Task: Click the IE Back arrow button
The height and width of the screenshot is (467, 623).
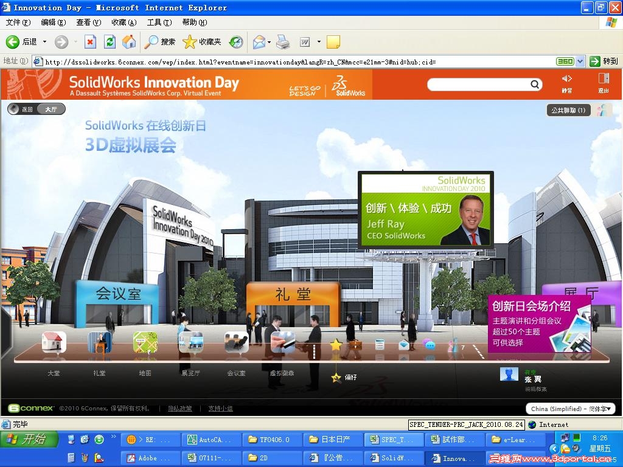Action: point(13,42)
